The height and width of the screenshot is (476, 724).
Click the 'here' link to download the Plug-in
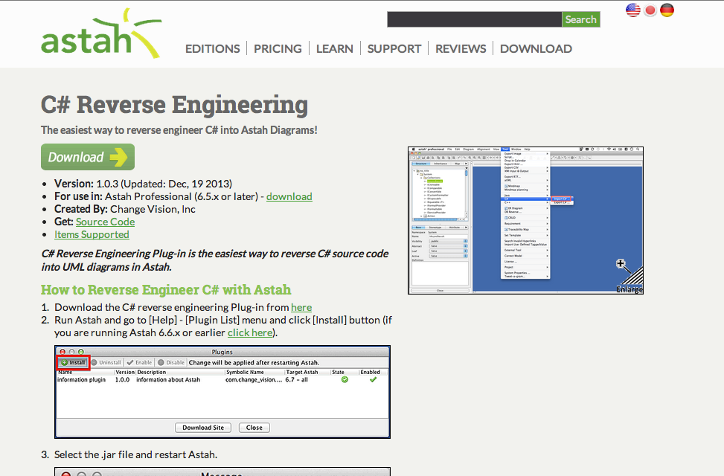[301, 307]
